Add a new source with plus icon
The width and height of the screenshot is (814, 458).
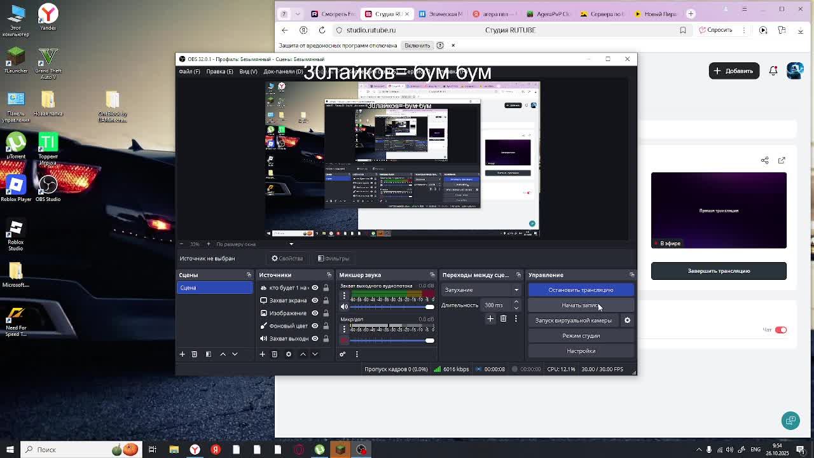point(262,354)
